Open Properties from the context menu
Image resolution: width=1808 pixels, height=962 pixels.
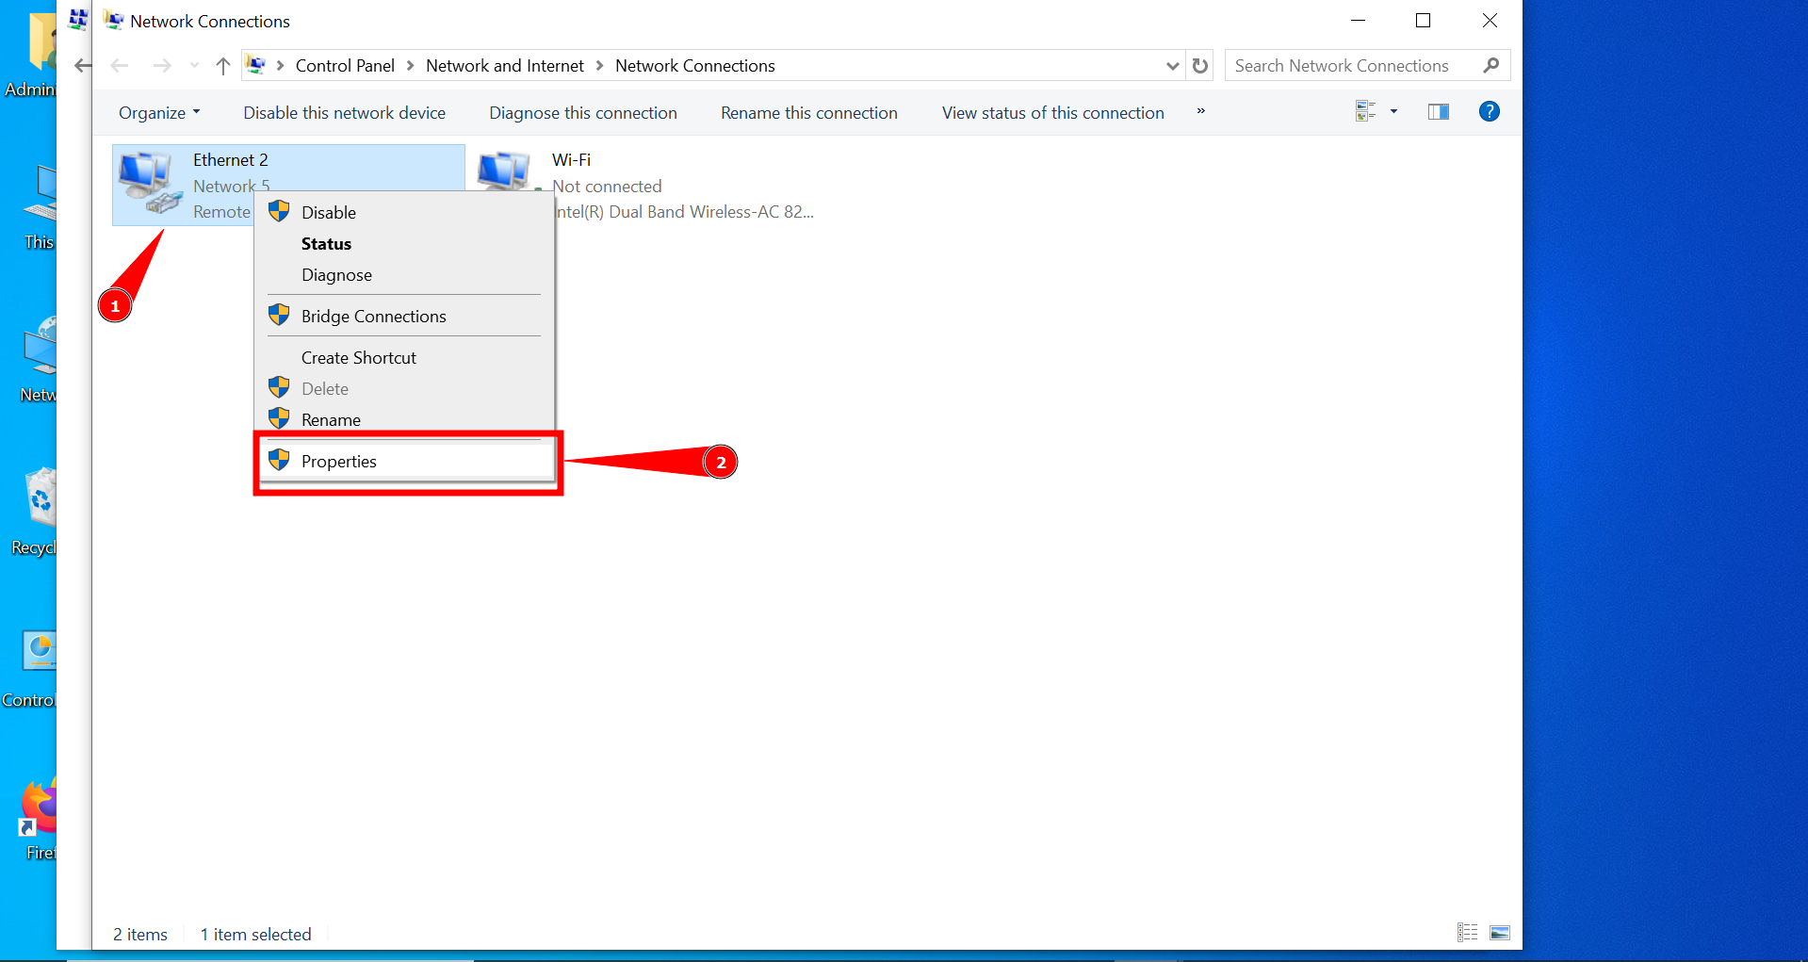tap(404, 462)
